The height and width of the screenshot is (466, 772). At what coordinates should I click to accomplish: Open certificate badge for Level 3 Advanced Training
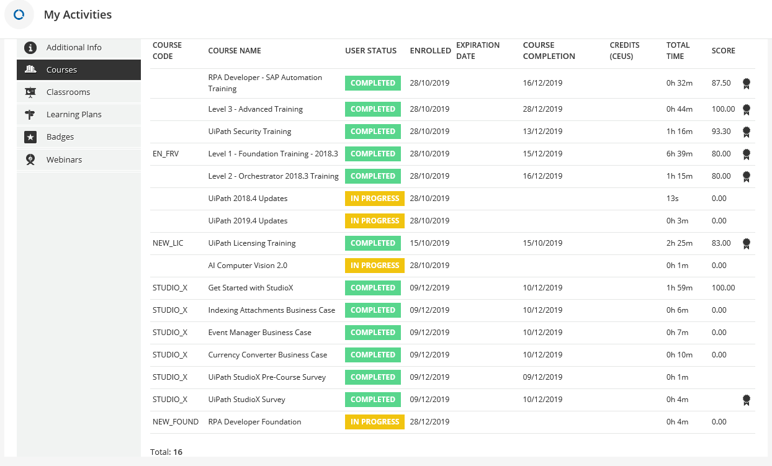(747, 109)
